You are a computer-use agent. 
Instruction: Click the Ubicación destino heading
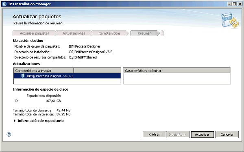click(28, 41)
